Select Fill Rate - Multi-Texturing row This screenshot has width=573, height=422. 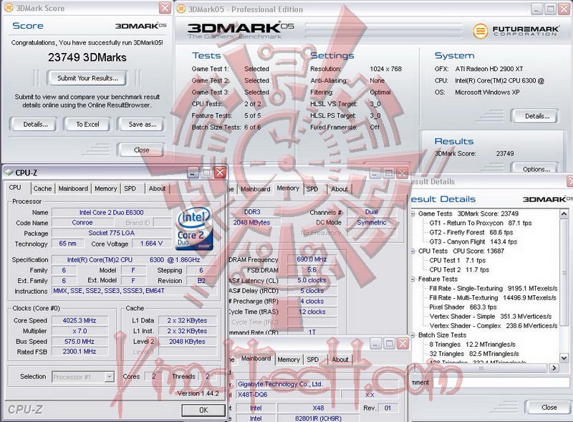[493, 297]
